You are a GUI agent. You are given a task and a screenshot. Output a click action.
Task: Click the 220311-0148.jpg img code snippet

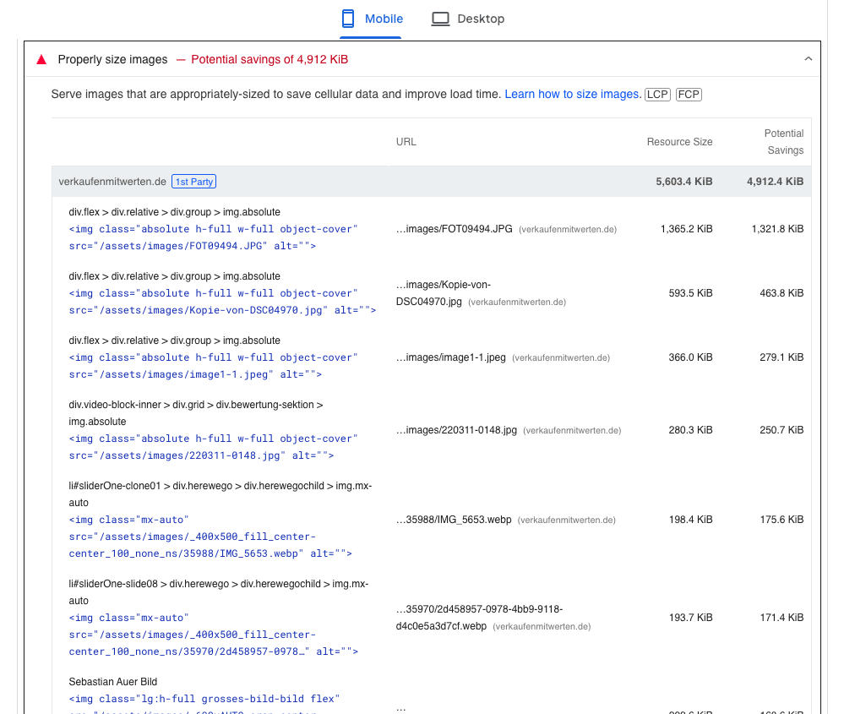point(213,447)
